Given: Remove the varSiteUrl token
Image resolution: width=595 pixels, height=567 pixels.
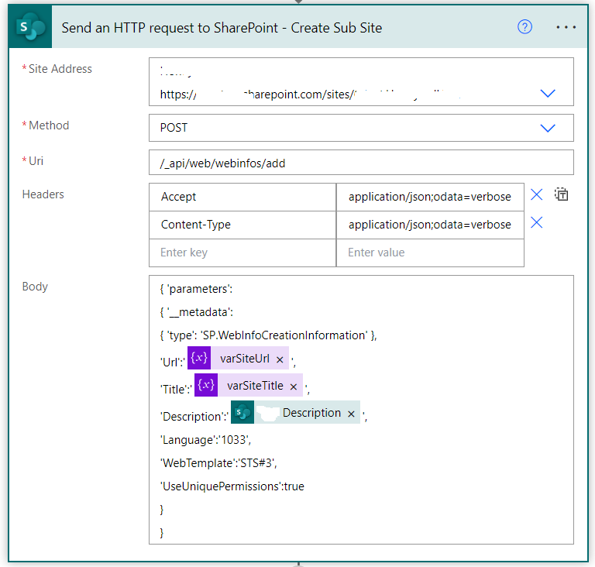Looking at the screenshot, I should click(280, 359).
